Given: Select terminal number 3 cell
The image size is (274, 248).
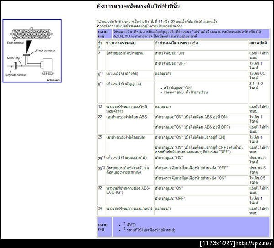Looking at the screenshot, I should click(x=101, y=61).
